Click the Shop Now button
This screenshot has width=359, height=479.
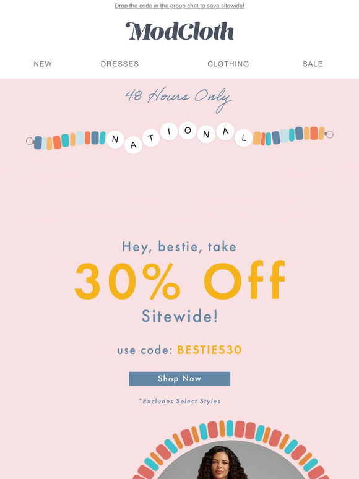(x=179, y=379)
